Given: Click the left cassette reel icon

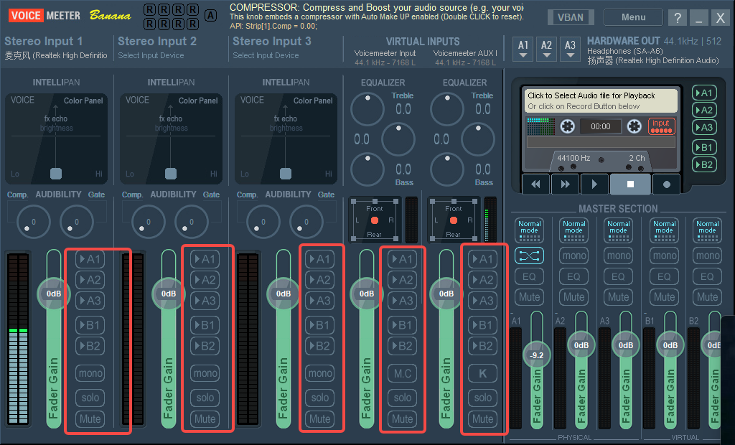Looking at the screenshot, I should [x=567, y=126].
